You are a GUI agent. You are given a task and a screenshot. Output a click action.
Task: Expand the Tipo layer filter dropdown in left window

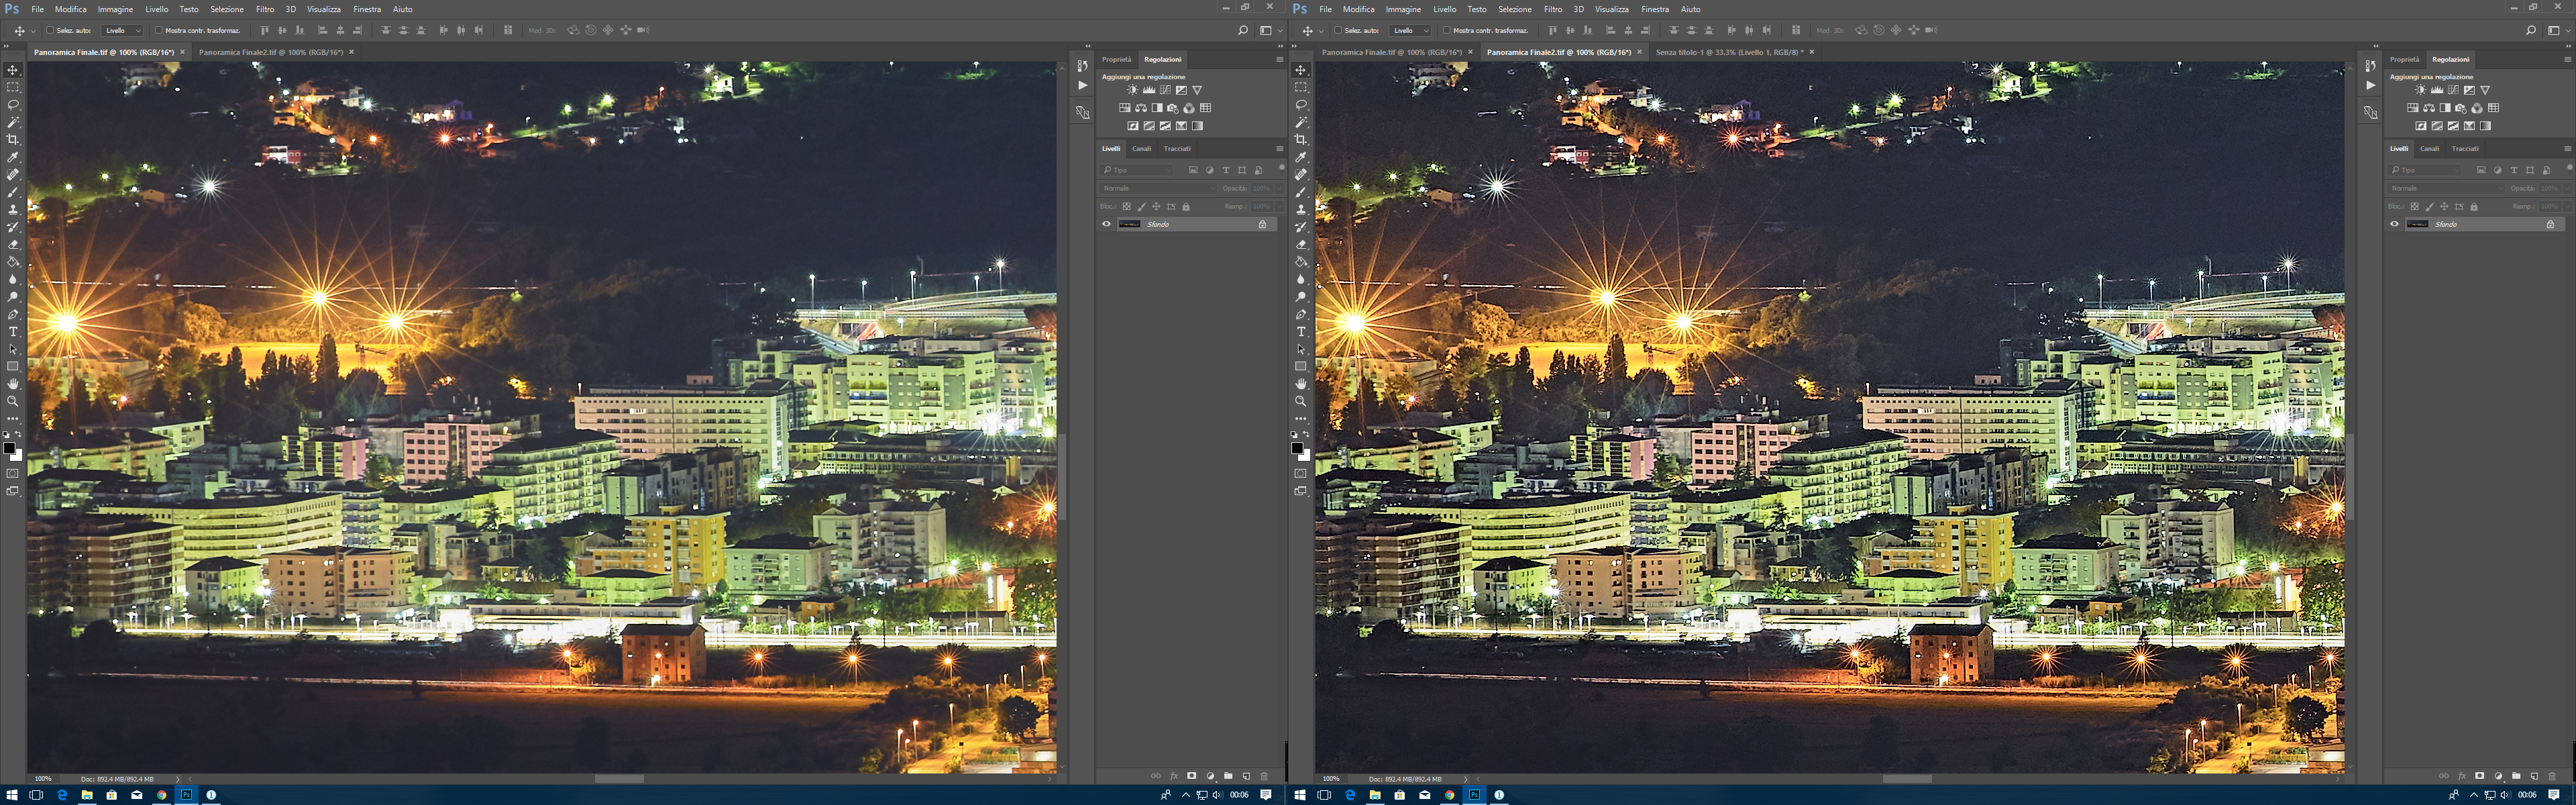pyautogui.click(x=1138, y=170)
